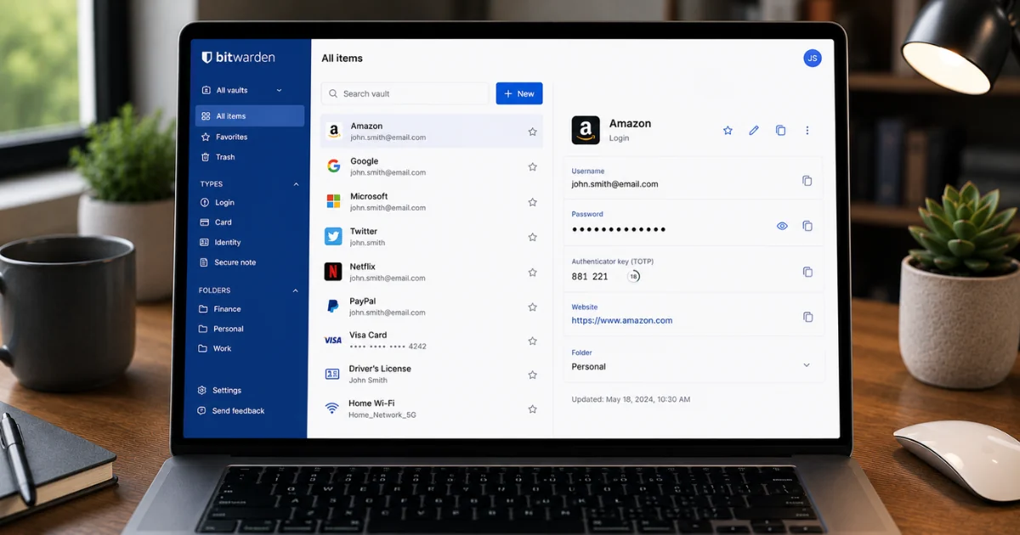This screenshot has width=1020, height=535.
Task: Copy the Password value
Action: [807, 226]
